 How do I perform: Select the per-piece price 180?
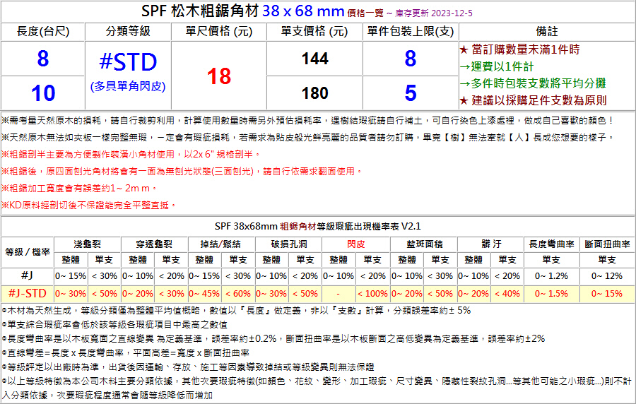(314, 93)
